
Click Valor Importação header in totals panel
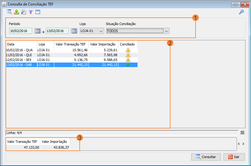point(55,142)
